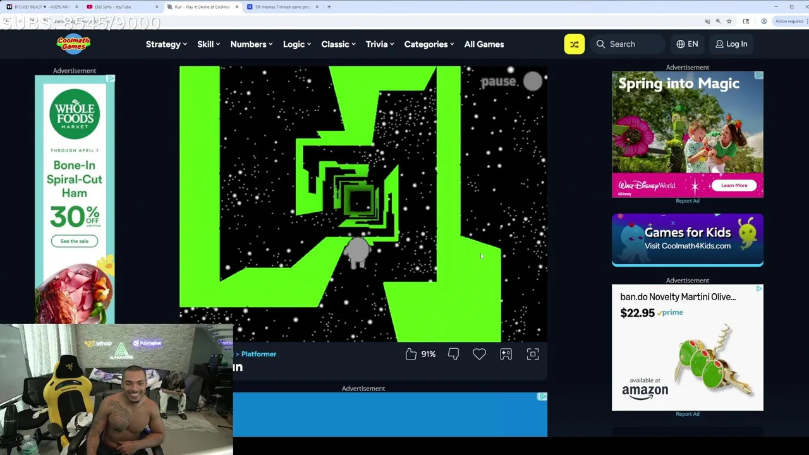The image size is (809, 455).
Task: Click the Chrome profile avatar icon
Action: (763, 21)
